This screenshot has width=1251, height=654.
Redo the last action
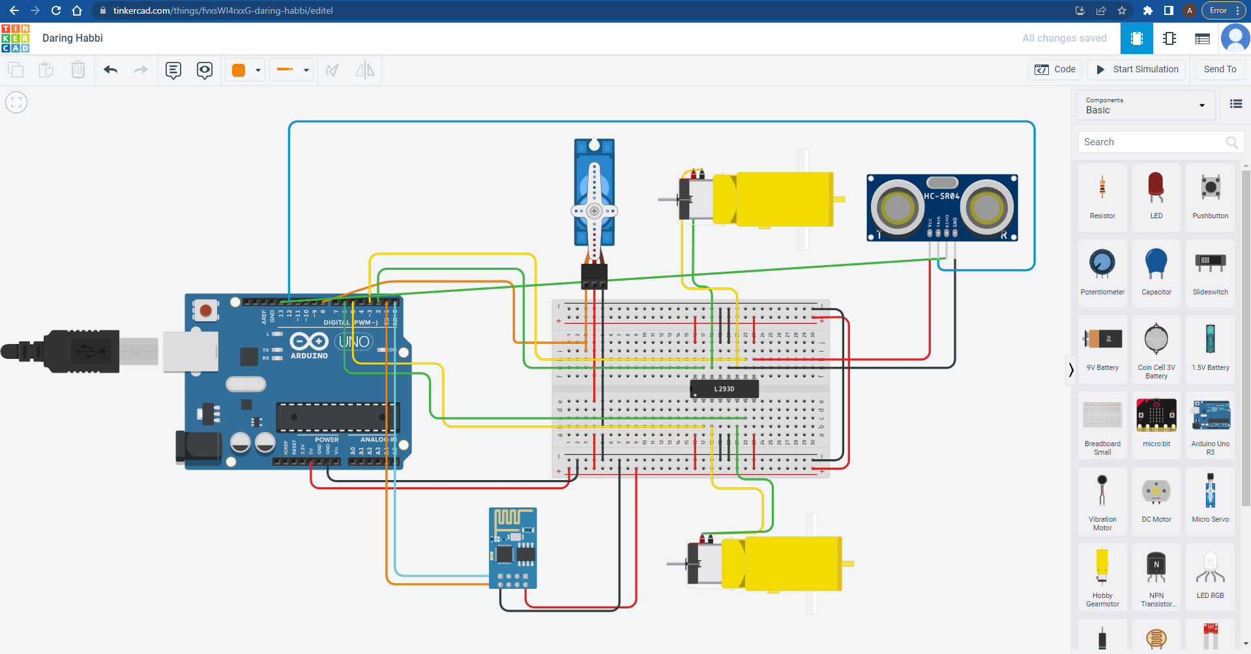point(141,70)
